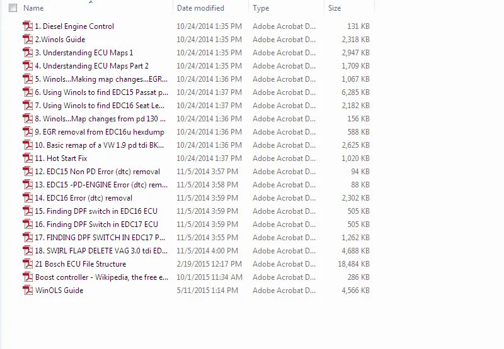This screenshot has height=349, width=504.
Task: Select PDF icon of 18. SWIRL FLAP DELETE
Action: (x=28, y=251)
